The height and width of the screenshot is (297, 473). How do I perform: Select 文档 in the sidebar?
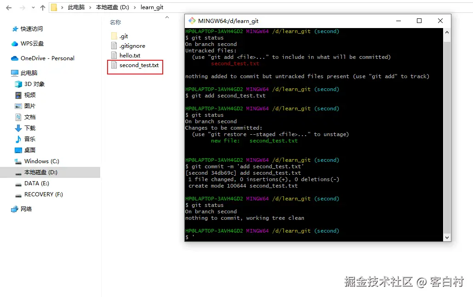pyautogui.click(x=29, y=117)
